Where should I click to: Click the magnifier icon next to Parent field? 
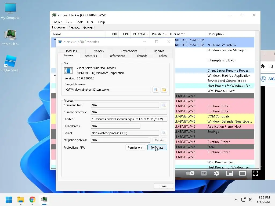tap(164, 133)
